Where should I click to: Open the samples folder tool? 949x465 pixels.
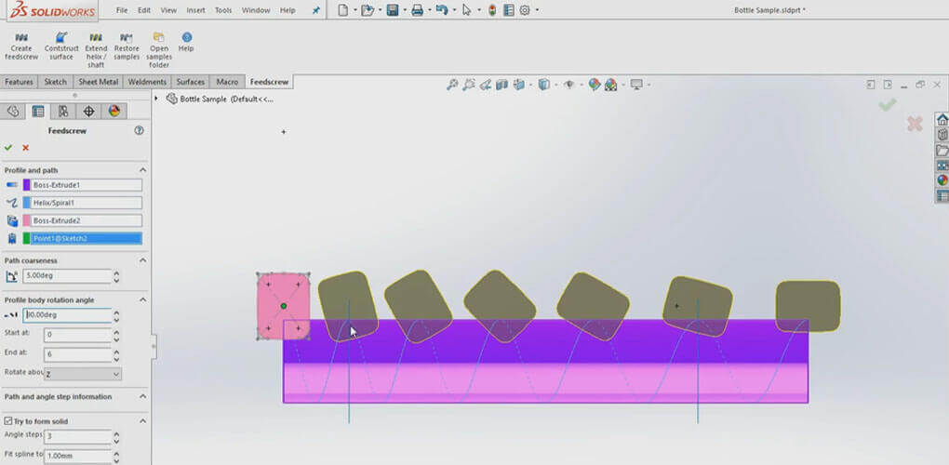pyautogui.click(x=158, y=50)
